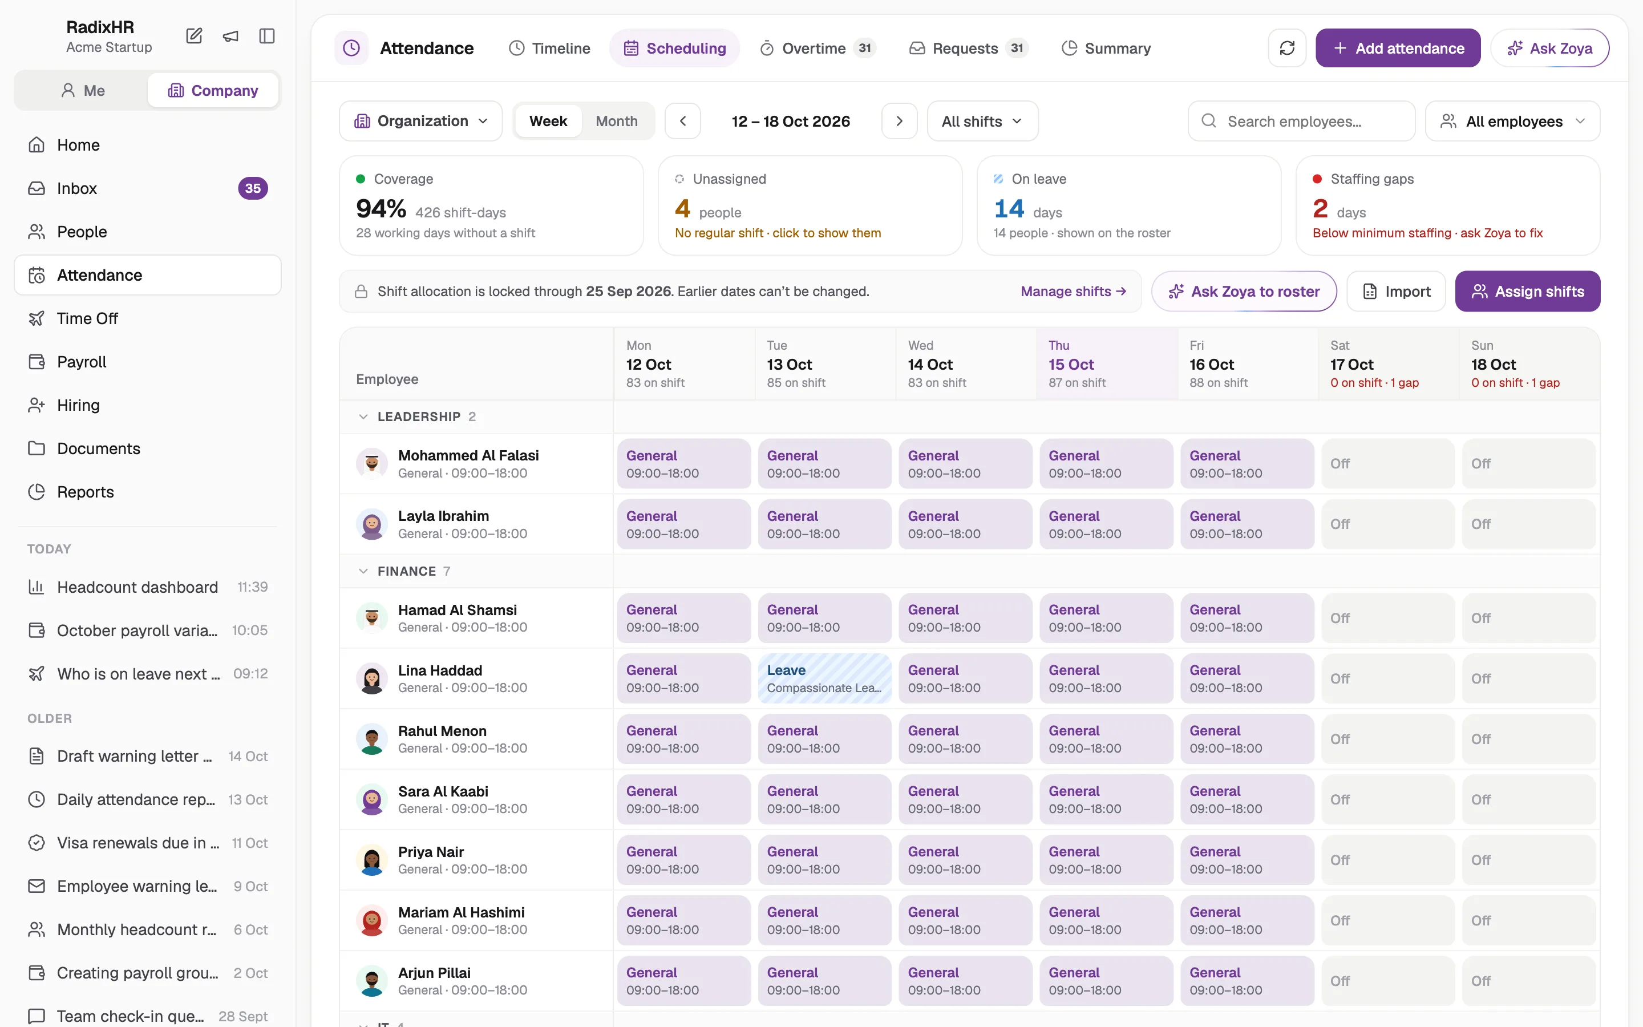Open the Timeline tab
Screen dimensions: 1643x1027
[550, 48]
